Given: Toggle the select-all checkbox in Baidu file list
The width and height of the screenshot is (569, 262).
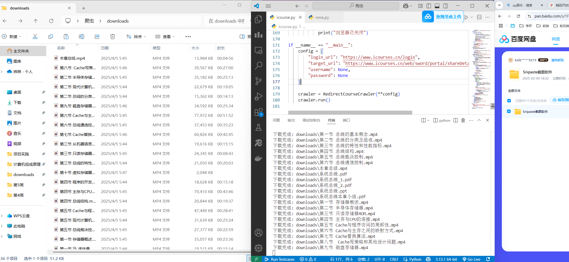Looking at the screenshot, I should (x=509, y=101).
